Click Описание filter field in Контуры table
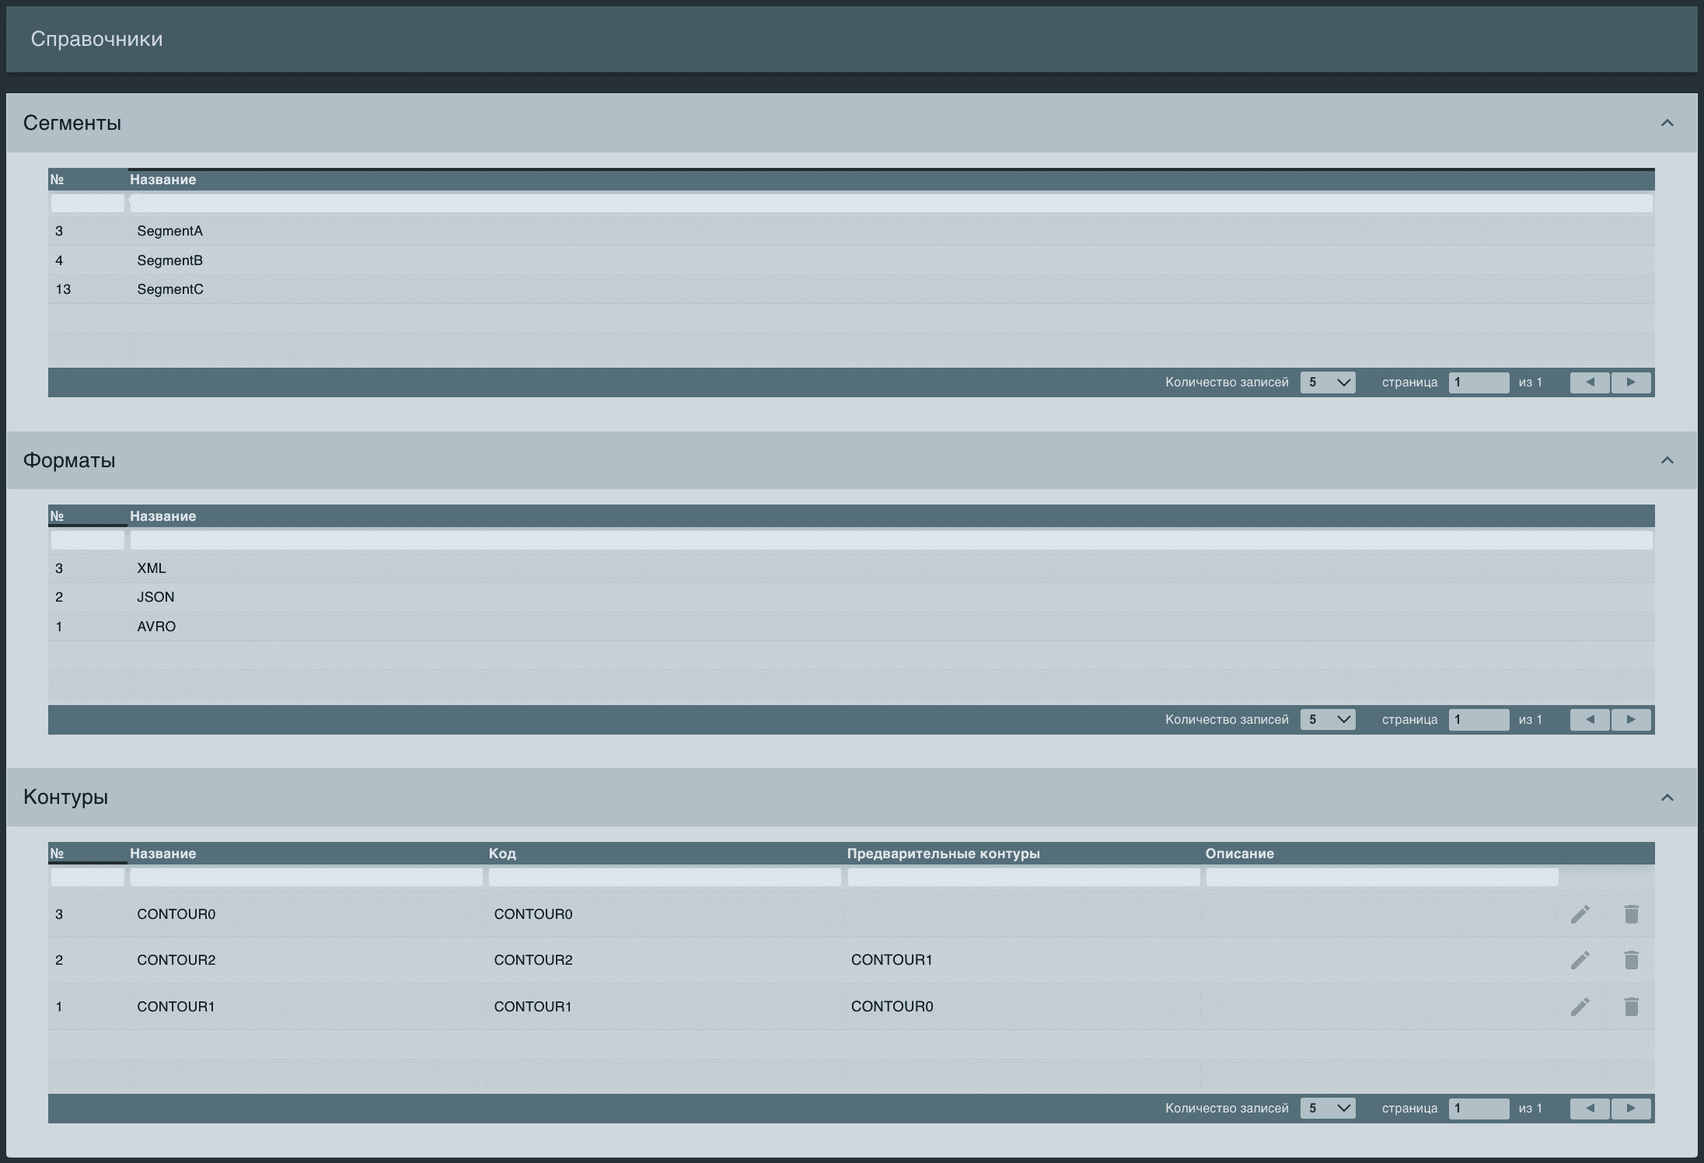The height and width of the screenshot is (1163, 1704). coord(1381,878)
